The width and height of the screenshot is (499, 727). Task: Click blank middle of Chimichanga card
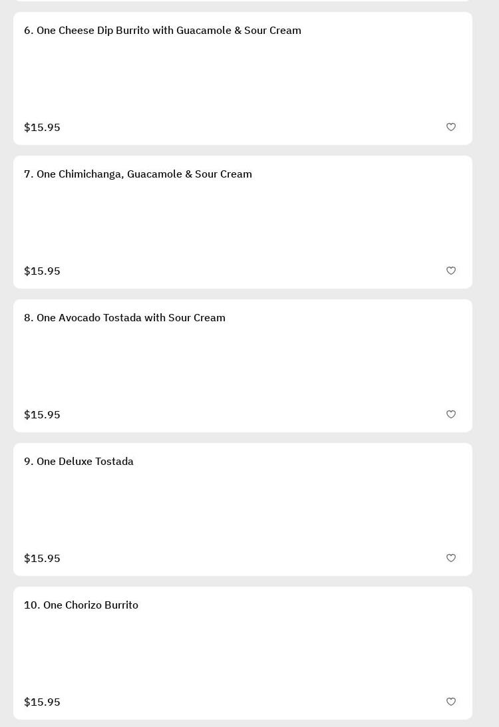(x=243, y=222)
